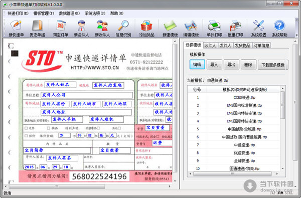Click the 发件人手机 field
Screen dimensions: 301x198
[x=67, y=119]
